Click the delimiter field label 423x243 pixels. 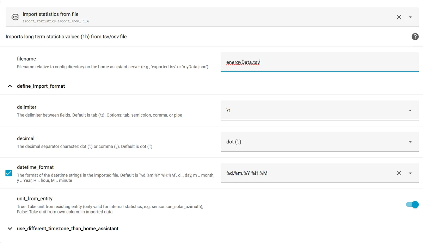26,107
